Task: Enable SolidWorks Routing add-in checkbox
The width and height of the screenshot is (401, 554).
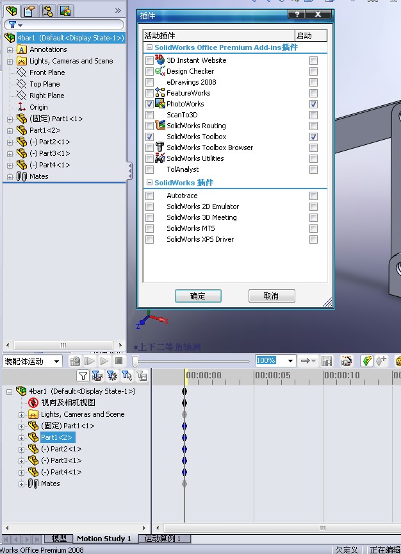Action: 149,126
